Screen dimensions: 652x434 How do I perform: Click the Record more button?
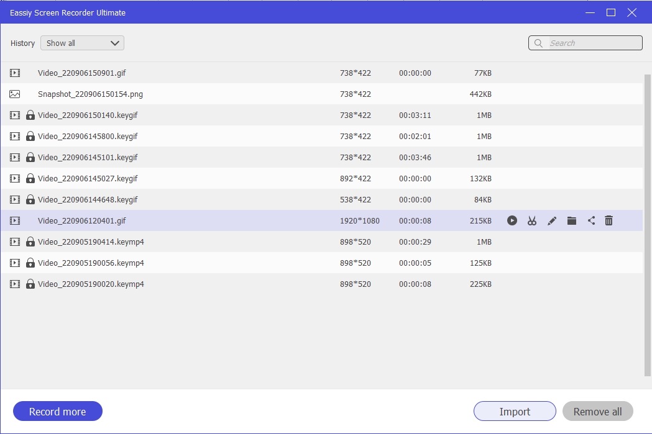(58, 411)
